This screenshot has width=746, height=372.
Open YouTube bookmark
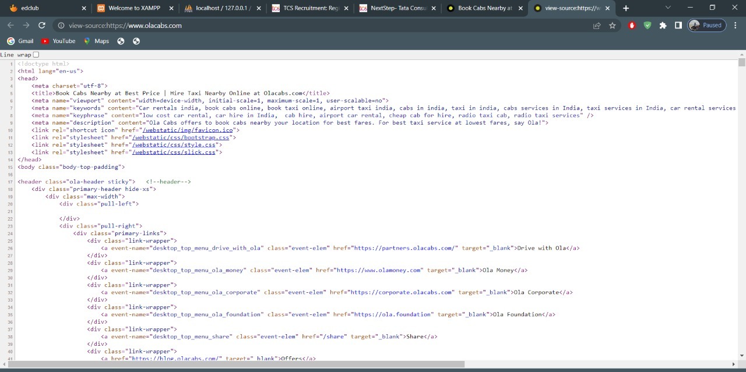point(58,41)
